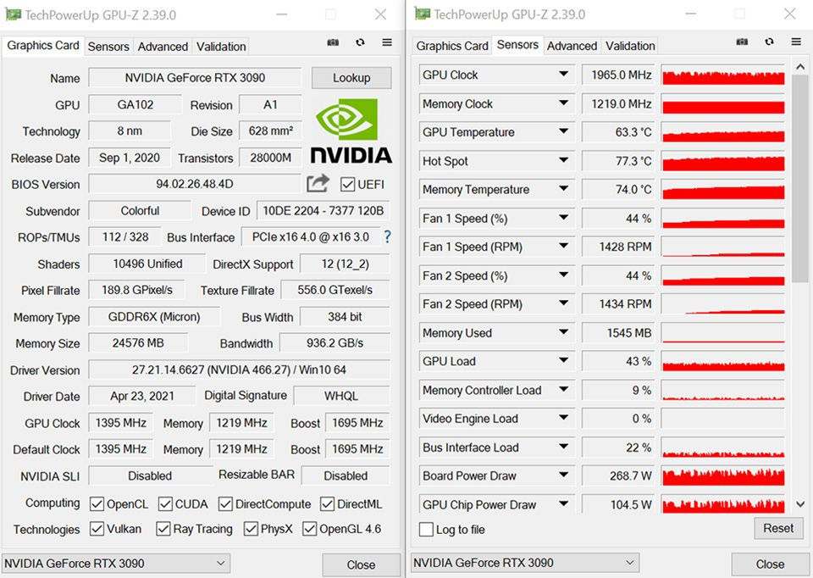813x578 pixels.
Task: Click the camera icon in Sensors window
Action: (742, 42)
